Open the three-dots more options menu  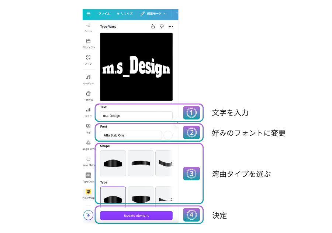coord(170,27)
